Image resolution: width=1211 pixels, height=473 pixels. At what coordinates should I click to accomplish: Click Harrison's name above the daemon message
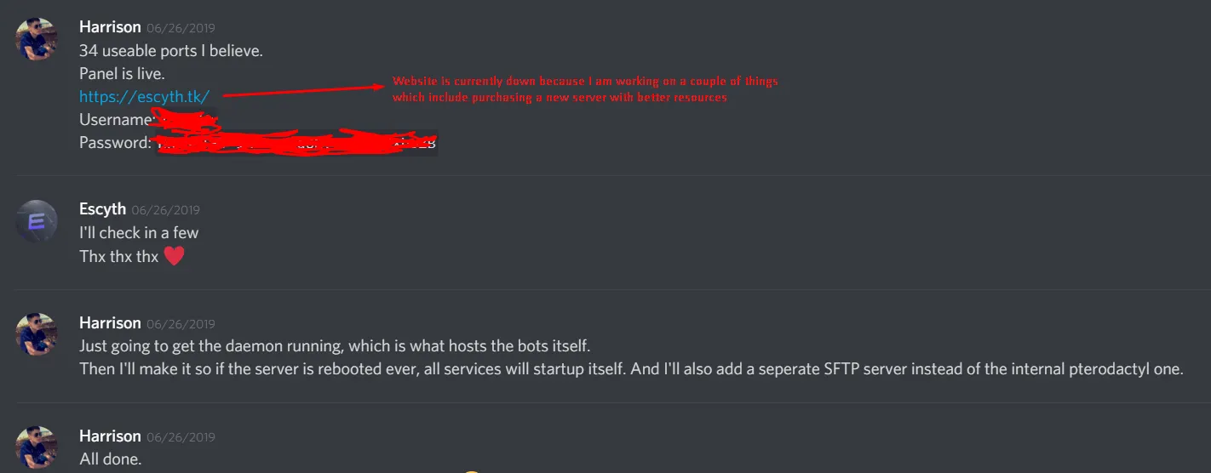pyautogui.click(x=110, y=322)
